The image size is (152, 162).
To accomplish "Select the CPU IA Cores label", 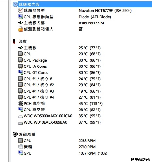I will click(x=35, y=66).
